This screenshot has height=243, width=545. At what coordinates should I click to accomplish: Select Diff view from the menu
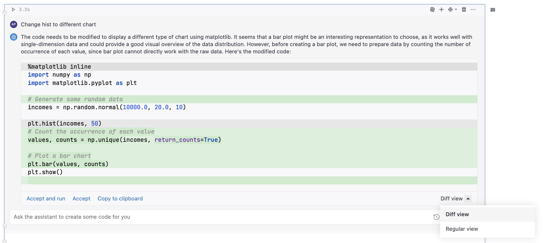pyautogui.click(x=457, y=214)
